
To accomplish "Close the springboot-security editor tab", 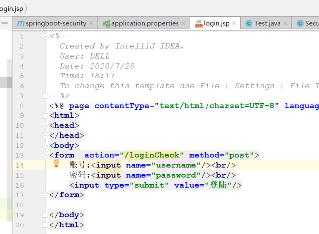I will point(92,23).
